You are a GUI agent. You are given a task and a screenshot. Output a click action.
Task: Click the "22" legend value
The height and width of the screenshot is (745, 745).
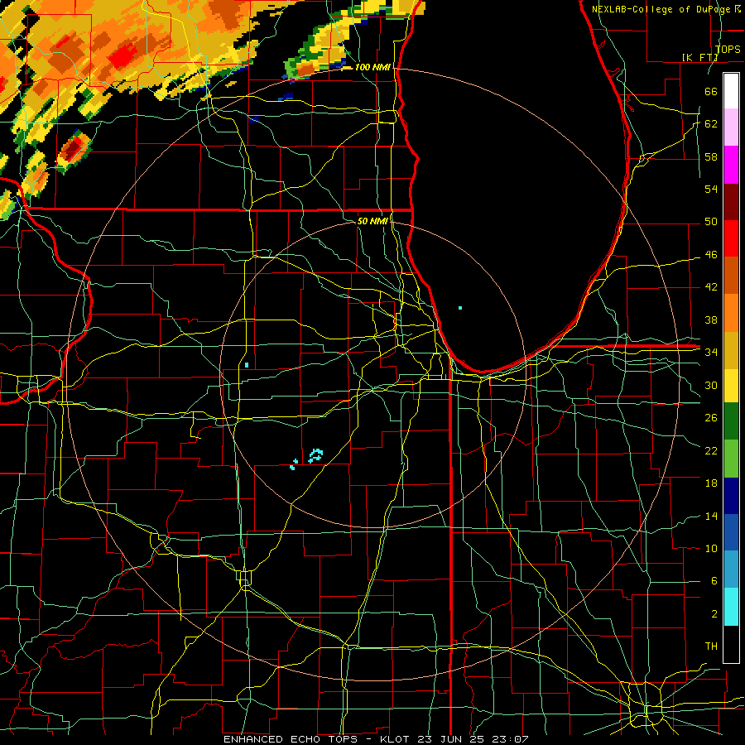coord(711,450)
